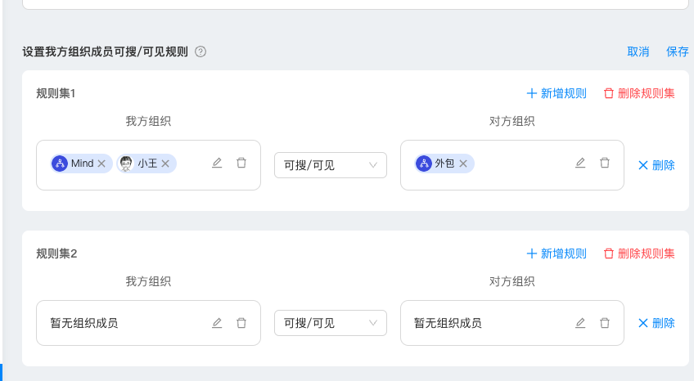Screen dimensions: 694x381
Task: Click 保存 to save rules
Action: pyautogui.click(x=678, y=52)
